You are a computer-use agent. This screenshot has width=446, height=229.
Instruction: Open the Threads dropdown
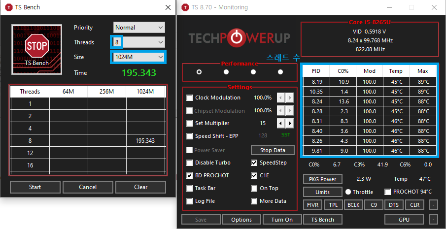[x=139, y=42]
